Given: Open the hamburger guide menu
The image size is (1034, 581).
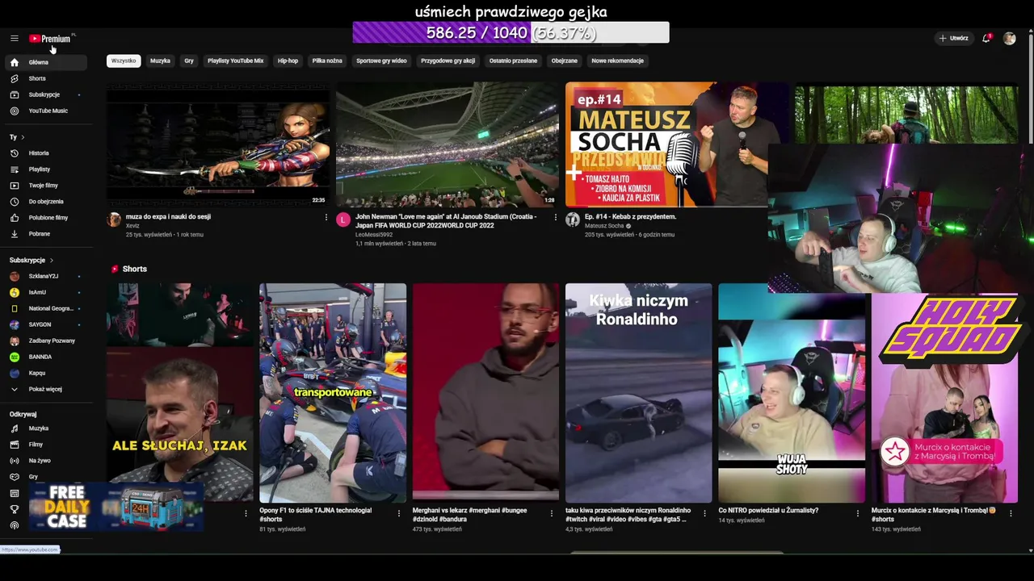Looking at the screenshot, I should pyautogui.click(x=14, y=38).
